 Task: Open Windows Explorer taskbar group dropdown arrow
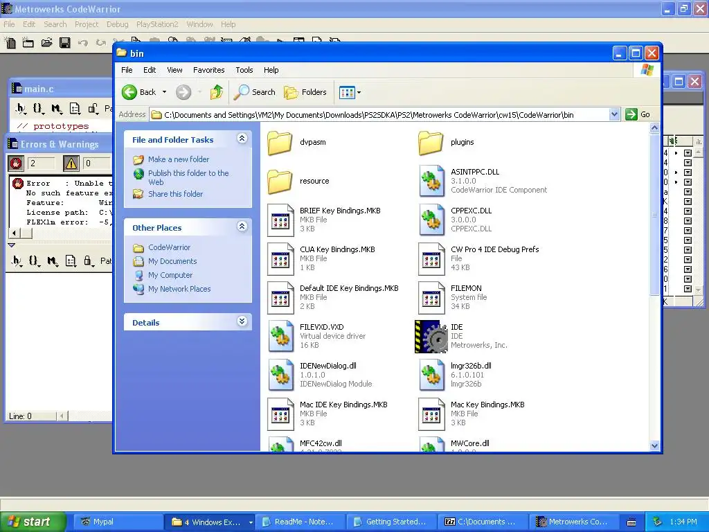(x=251, y=522)
